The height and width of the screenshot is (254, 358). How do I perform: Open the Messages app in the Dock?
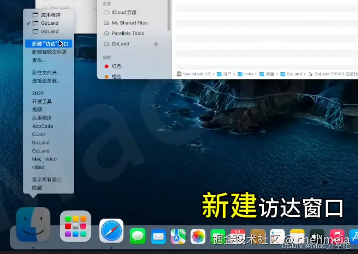tap(138, 236)
